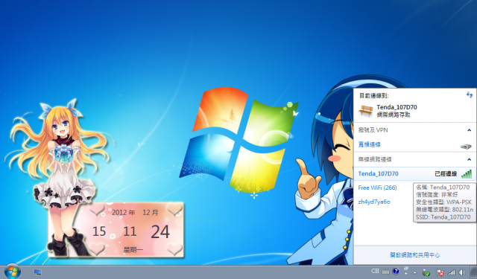This screenshot has width=477, height=279.
Task: Click the Show Desktop icon on taskbar
Action: pos(38,272)
